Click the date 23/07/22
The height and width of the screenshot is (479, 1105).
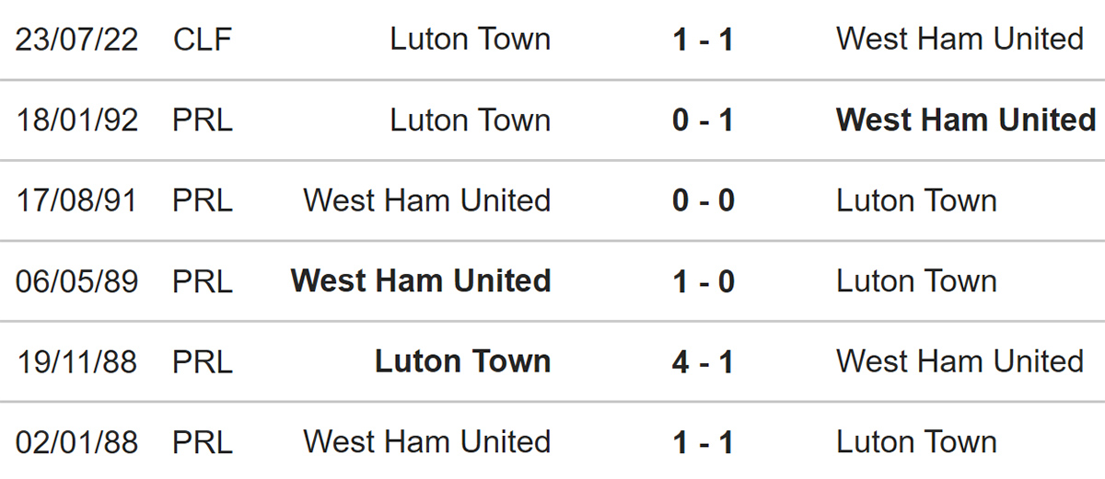[x=76, y=40]
